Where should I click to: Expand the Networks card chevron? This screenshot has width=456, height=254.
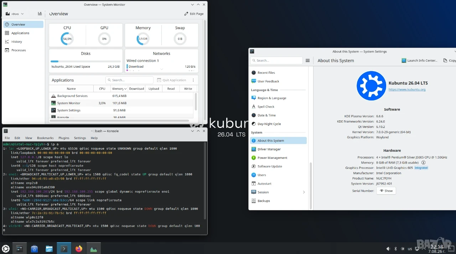(x=161, y=69)
